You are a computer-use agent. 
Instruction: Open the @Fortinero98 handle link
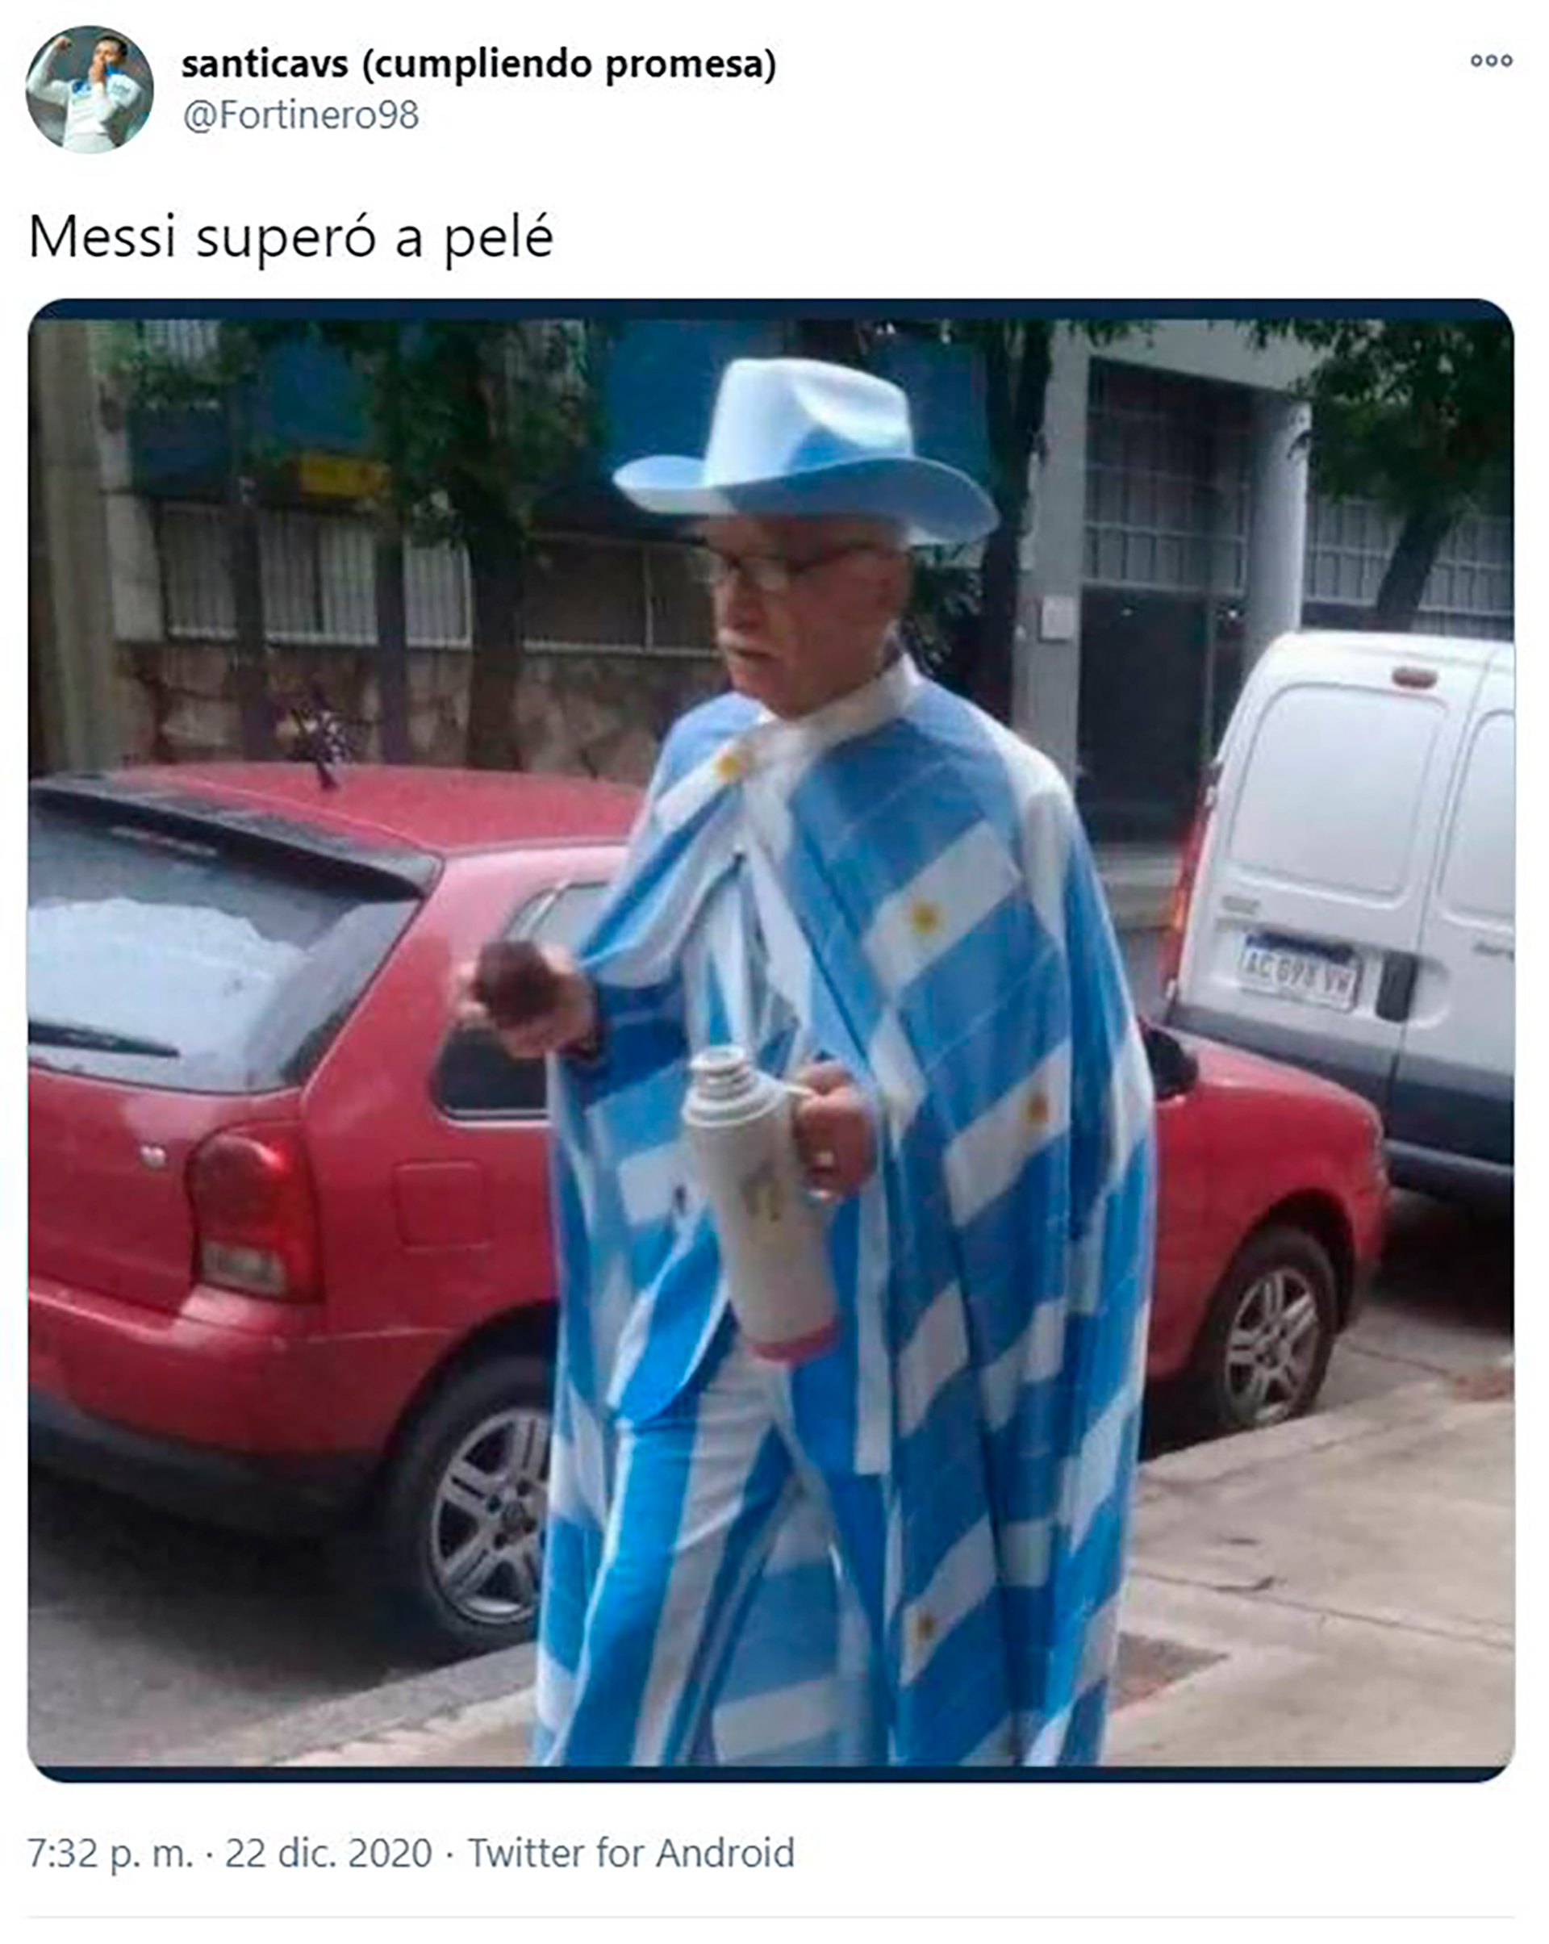pos(301,115)
